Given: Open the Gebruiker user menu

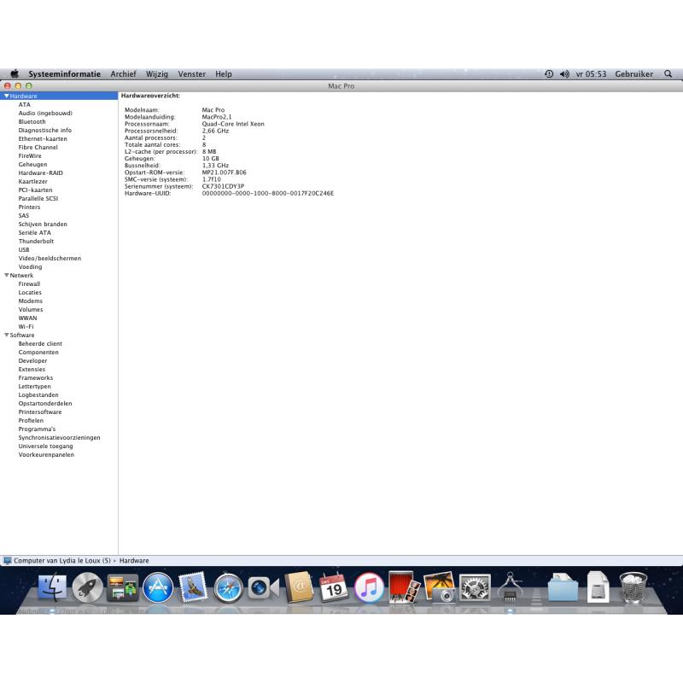Looking at the screenshot, I should 633,74.
